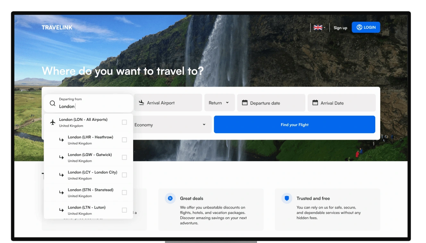This screenshot has height=243, width=426.
Task: Tick the London (LGW - Gatwick) checkbox
Action: click(124, 157)
